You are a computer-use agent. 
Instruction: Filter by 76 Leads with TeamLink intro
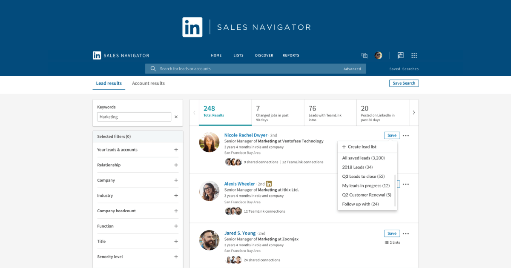coord(330,113)
